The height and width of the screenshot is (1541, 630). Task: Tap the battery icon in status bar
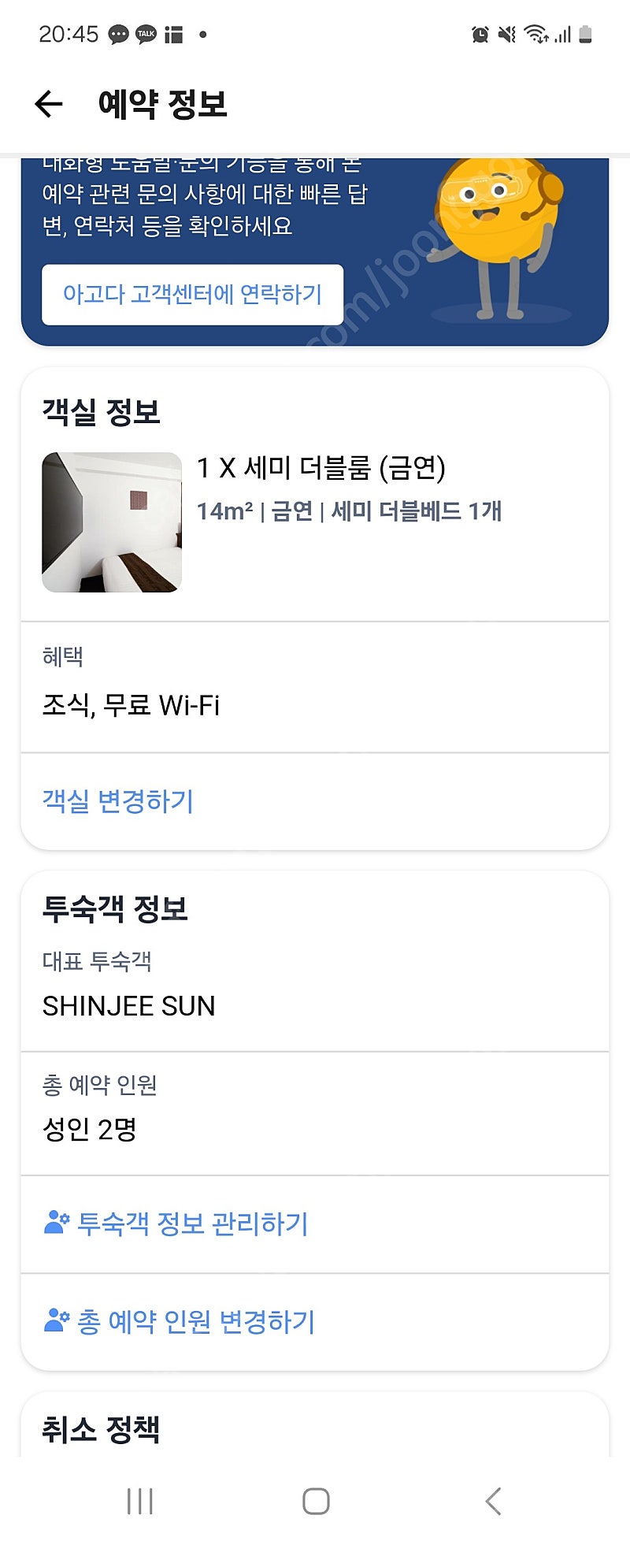[585, 34]
